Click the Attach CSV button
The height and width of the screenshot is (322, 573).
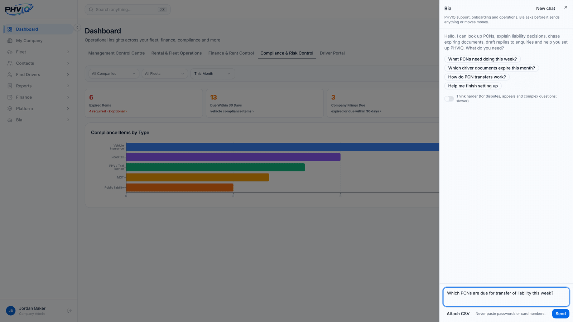pyautogui.click(x=458, y=314)
